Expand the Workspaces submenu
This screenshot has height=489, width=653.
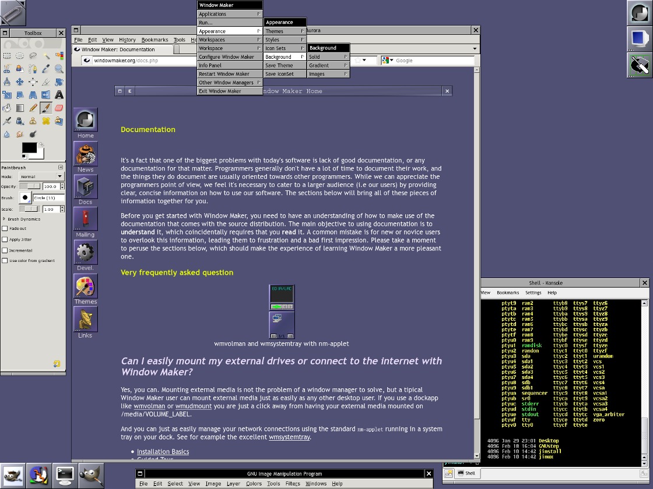point(230,40)
